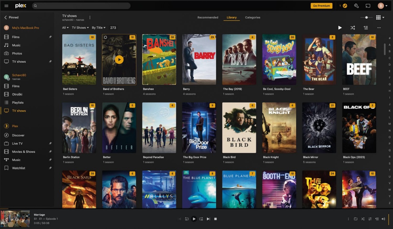Play all items in the library toolbar
Viewport: 393px width, 229px height.
coord(340,28)
